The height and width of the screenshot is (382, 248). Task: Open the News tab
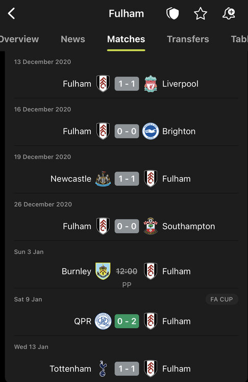point(73,39)
